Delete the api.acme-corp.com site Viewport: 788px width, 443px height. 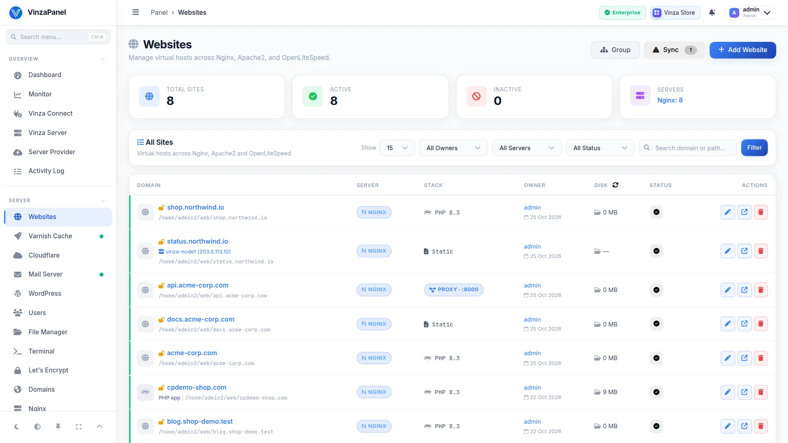click(x=761, y=290)
